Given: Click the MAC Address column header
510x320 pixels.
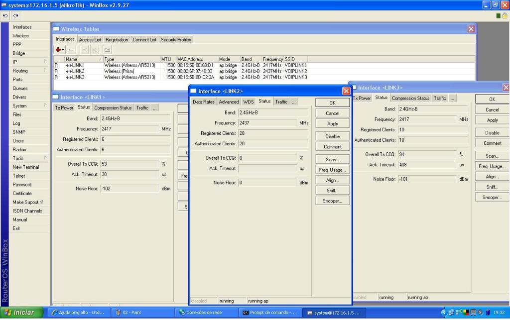Looking at the screenshot, I should [197, 59].
